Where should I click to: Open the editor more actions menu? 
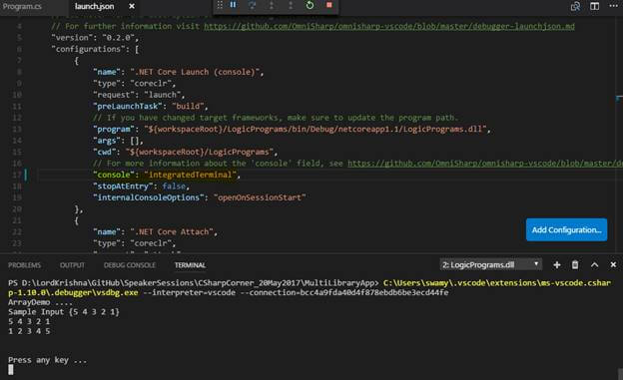(613, 6)
